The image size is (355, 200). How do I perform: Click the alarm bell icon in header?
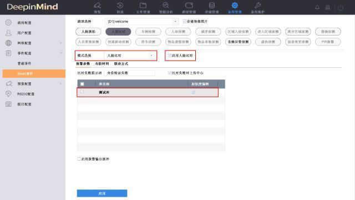point(317,7)
